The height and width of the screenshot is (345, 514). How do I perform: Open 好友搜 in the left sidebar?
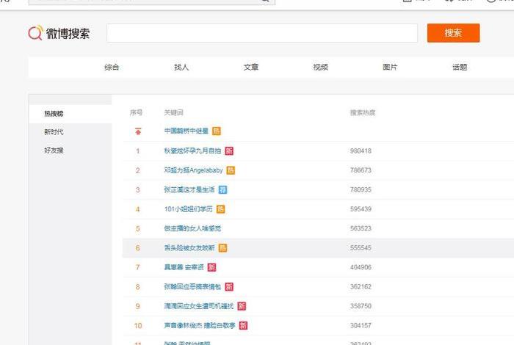click(54, 150)
